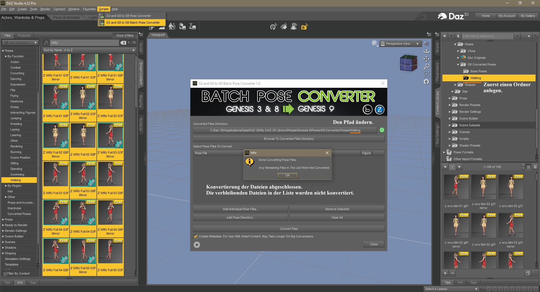Click the save figure pose toolbar icon
The image size is (540, 292).
[192, 26]
